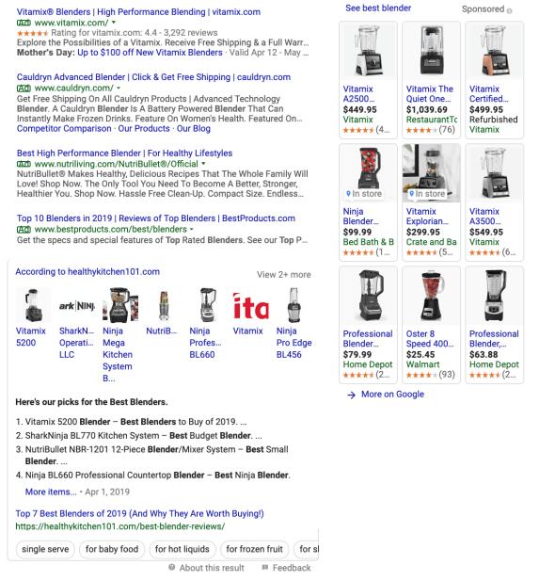The height and width of the screenshot is (581, 555).
Task: Select the 'single serve' filter chip
Action: (x=45, y=549)
